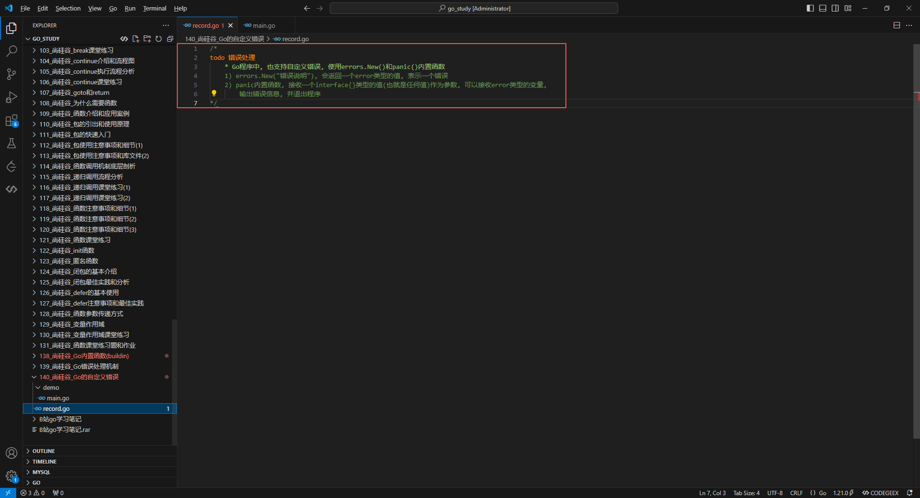Open the activity bar icon below Testing
920x498 pixels.
(11, 166)
